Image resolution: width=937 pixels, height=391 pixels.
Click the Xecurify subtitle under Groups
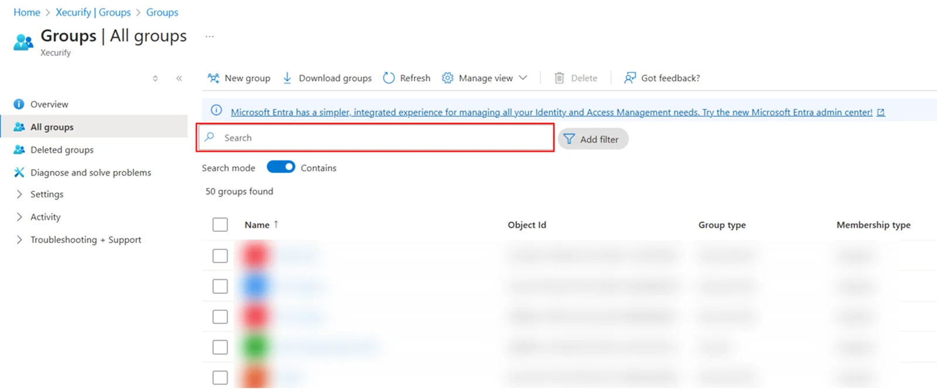click(x=56, y=53)
